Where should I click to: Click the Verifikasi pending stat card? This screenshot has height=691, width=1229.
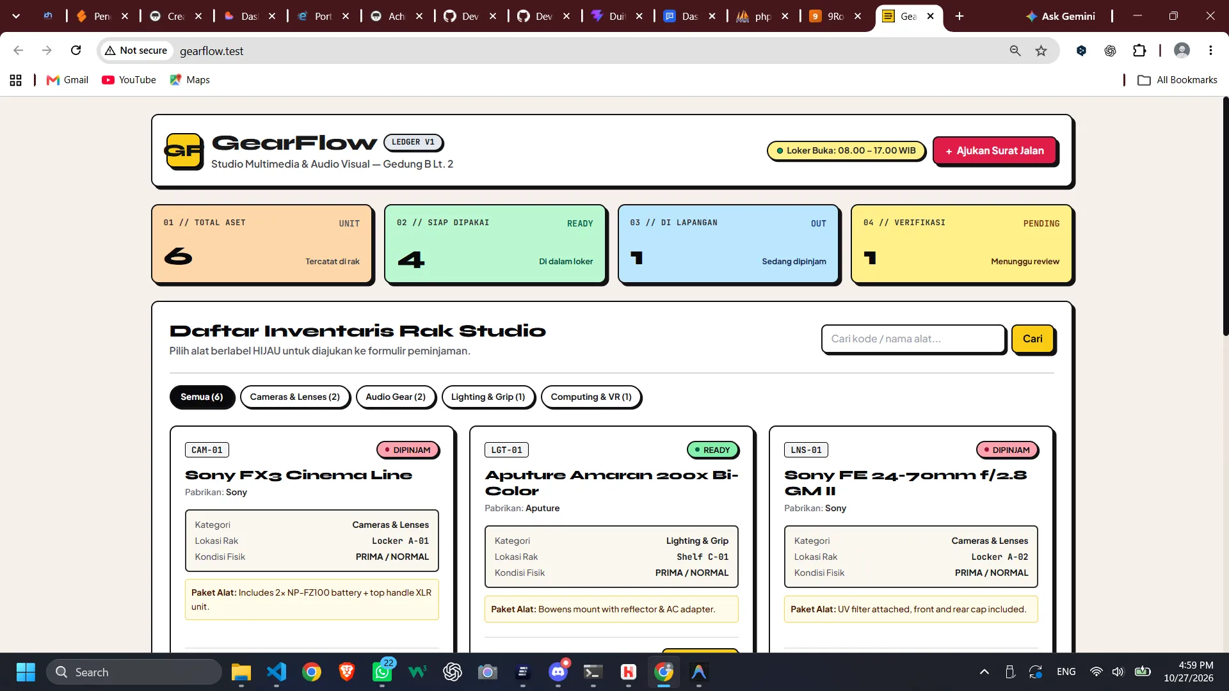coord(961,244)
